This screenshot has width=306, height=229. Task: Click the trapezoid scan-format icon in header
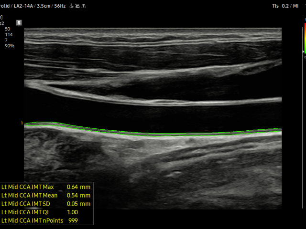[x=83, y=5]
